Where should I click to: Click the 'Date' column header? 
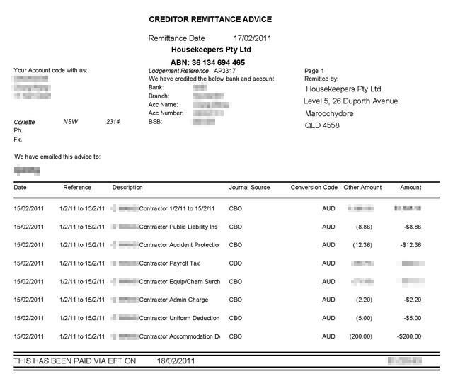pyautogui.click(x=20, y=188)
